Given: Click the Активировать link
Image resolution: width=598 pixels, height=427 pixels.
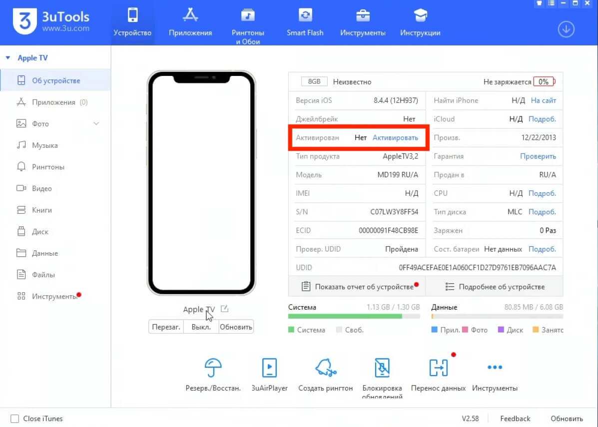Looking at the screenshot, I should (395, 138).
